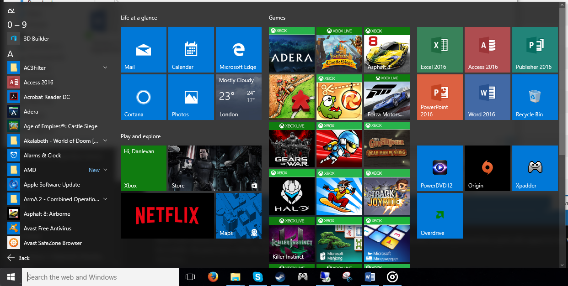
Task: Open the Asphalt 8 game tile
Action: [387, 50]
